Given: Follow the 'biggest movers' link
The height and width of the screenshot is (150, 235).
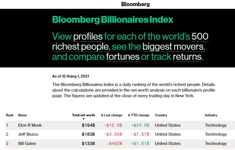Looking at the screenshot, I should click(173, 47).
